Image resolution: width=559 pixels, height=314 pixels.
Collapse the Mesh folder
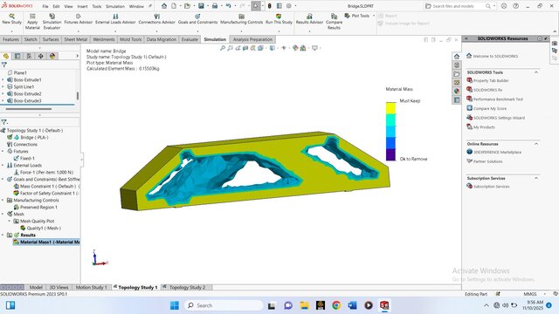pyautogui.click(x=3, y=214)
